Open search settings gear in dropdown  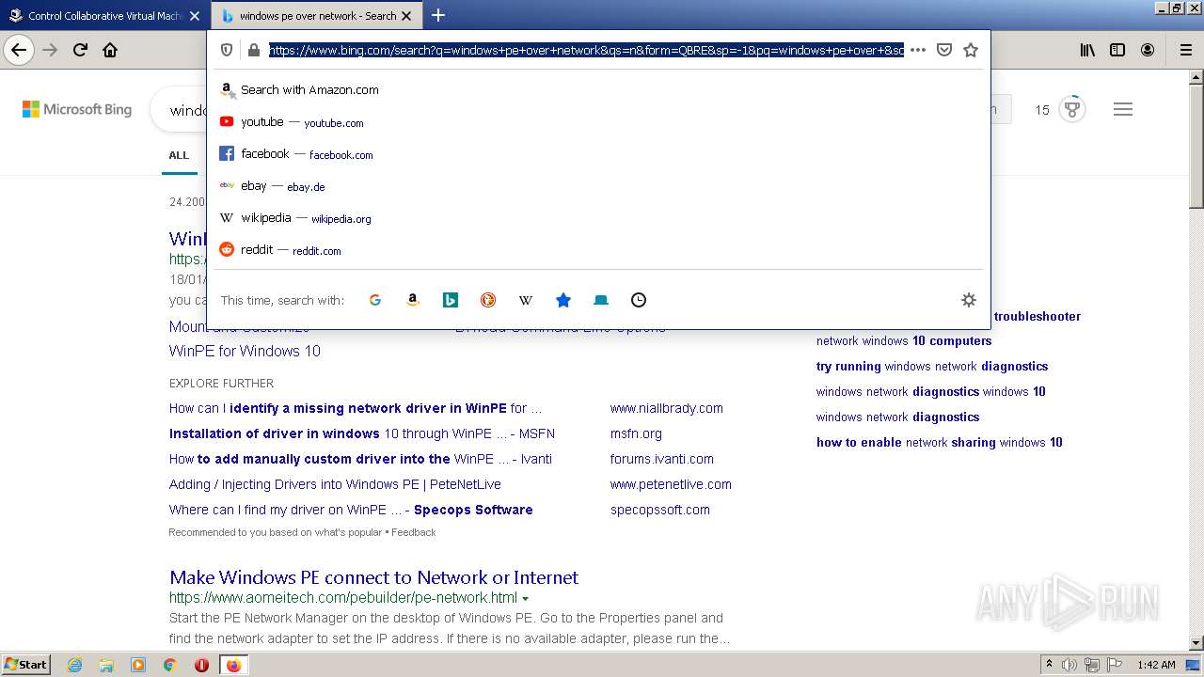pos(969,300)
